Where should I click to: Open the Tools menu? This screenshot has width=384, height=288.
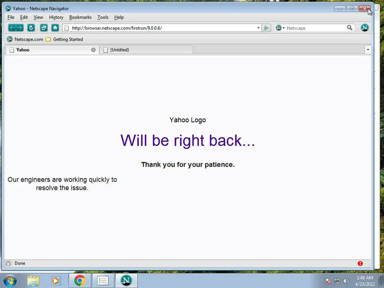tap(103, 17)
